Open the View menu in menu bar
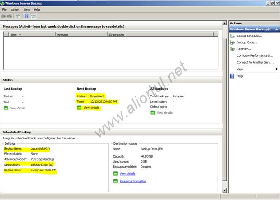This screenshot has height=200, width=280. pyautogui.click(x=26, y=10)
